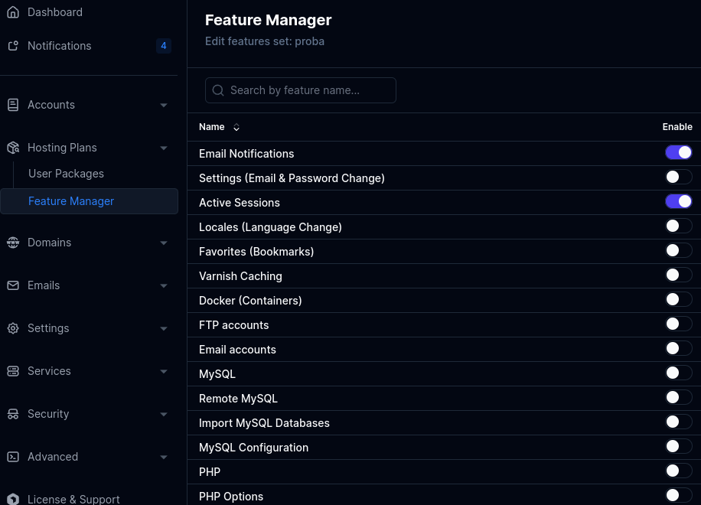
Task: Open User Packages submenu item
Action: click(x=66, y=174)
